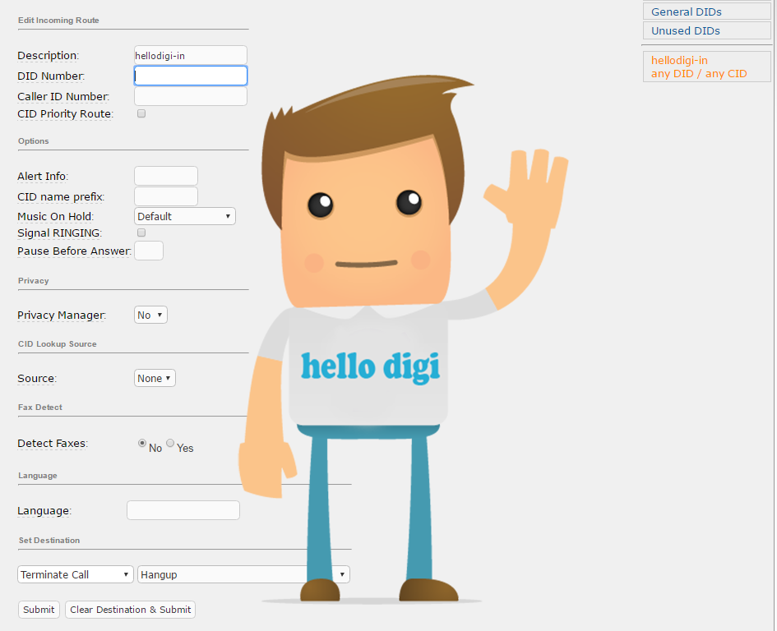This screenshot has height=631, width=777.
Task: Click the Description label
Action: (48, 56)
